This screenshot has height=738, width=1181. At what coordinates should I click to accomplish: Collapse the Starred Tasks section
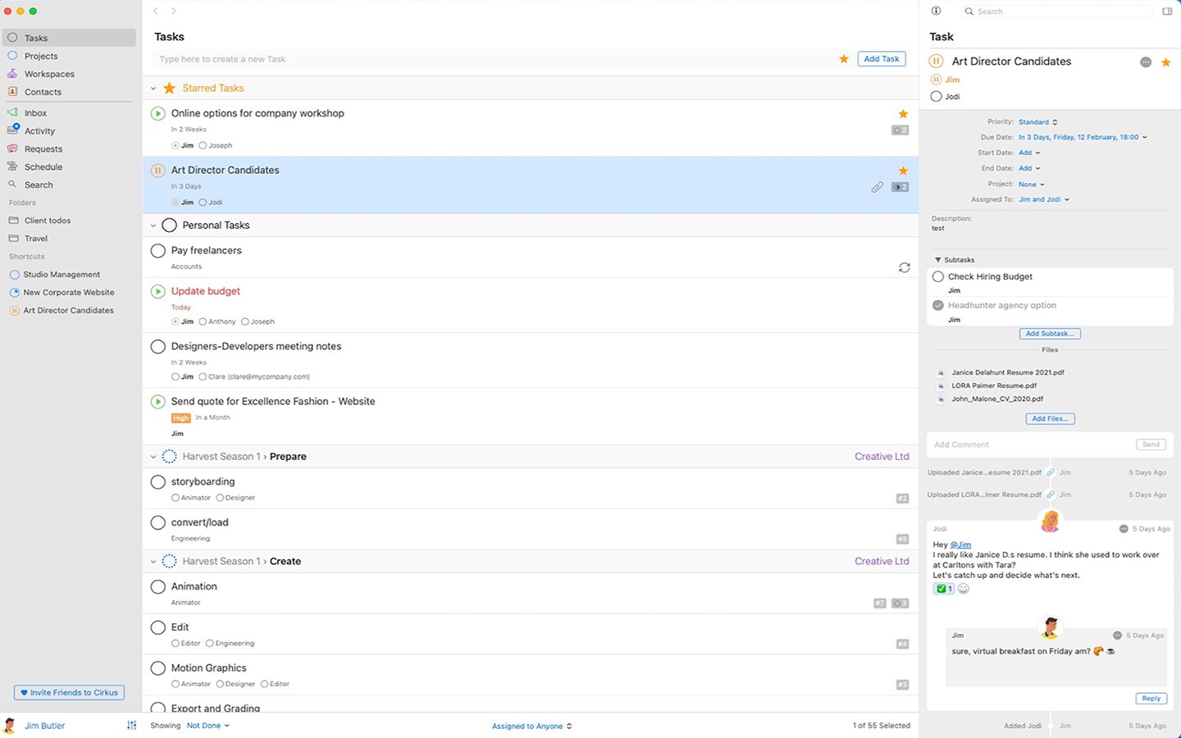(x=153, y=88)
